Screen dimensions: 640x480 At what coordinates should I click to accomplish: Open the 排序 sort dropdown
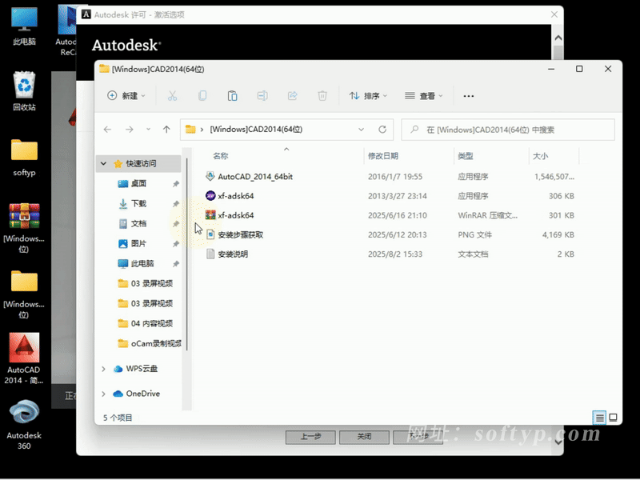[x=368, y=96]
